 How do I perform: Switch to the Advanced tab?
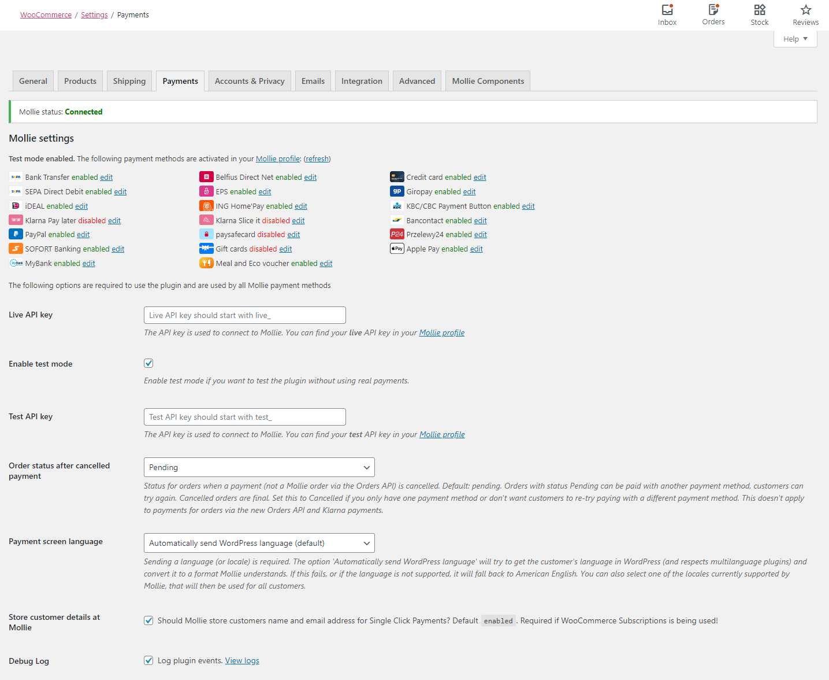pyautogui.click(x=417, y=81)
